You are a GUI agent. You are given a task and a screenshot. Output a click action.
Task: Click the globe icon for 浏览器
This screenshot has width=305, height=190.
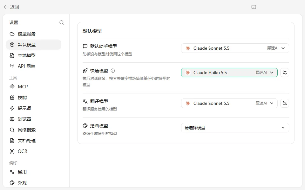click(x=12, y=119)
